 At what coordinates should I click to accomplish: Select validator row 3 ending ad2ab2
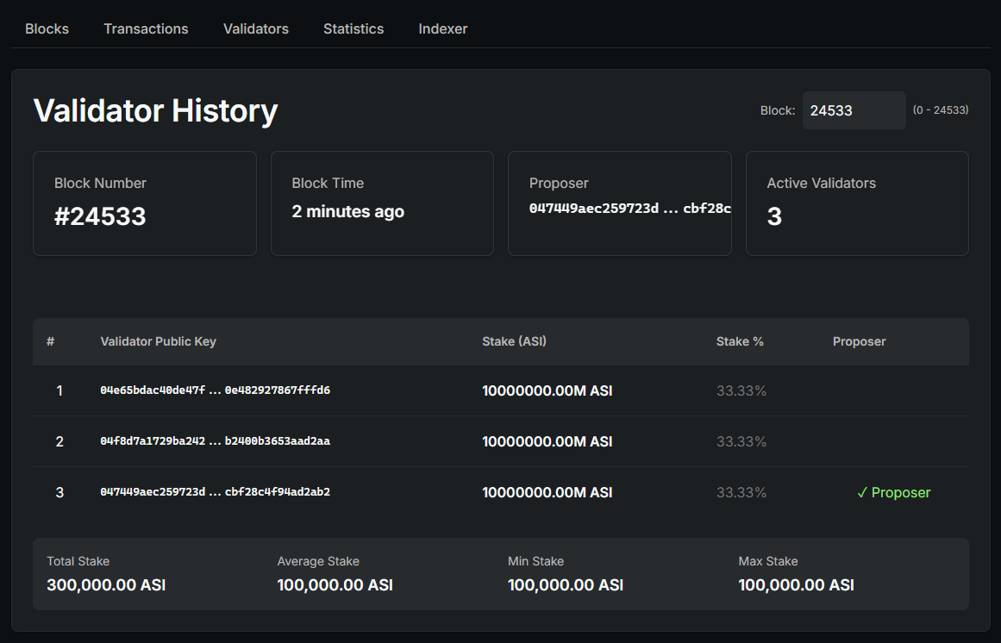(213, 492)
